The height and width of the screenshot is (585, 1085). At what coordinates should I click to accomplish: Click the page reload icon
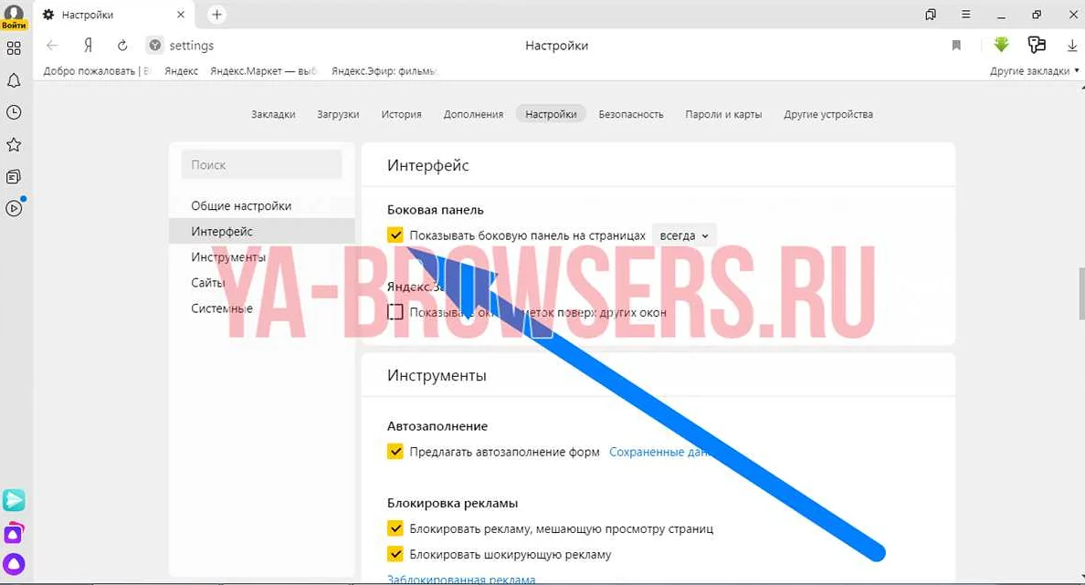pyautogui.click(x=122, y=46)
